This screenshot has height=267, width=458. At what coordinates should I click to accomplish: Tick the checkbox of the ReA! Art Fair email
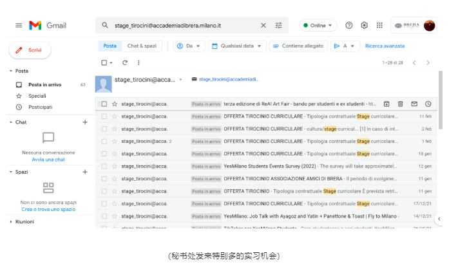click(104, 104)
